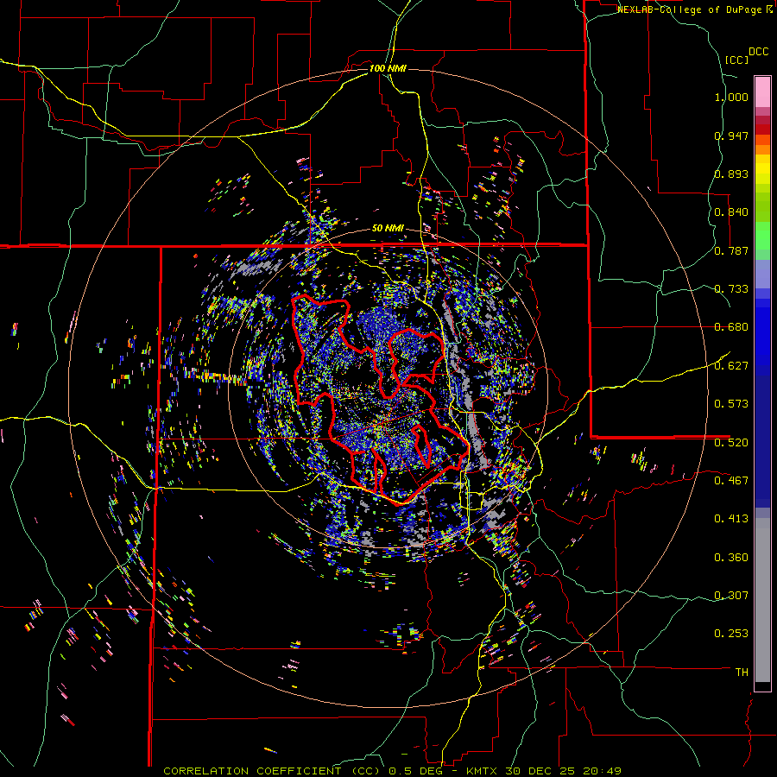The width and height of the screenshot is (777, 777).
Task: Click the 0.787 legend value
Action: [x=731, y=250]
